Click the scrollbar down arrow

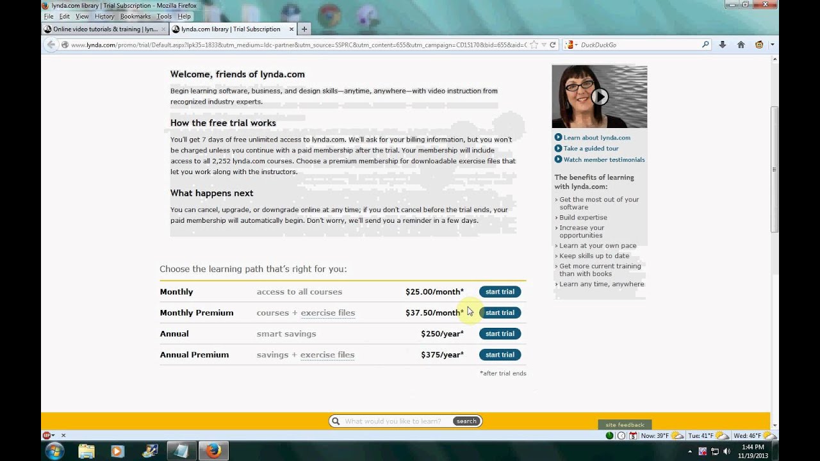click(x=775, y=425)
